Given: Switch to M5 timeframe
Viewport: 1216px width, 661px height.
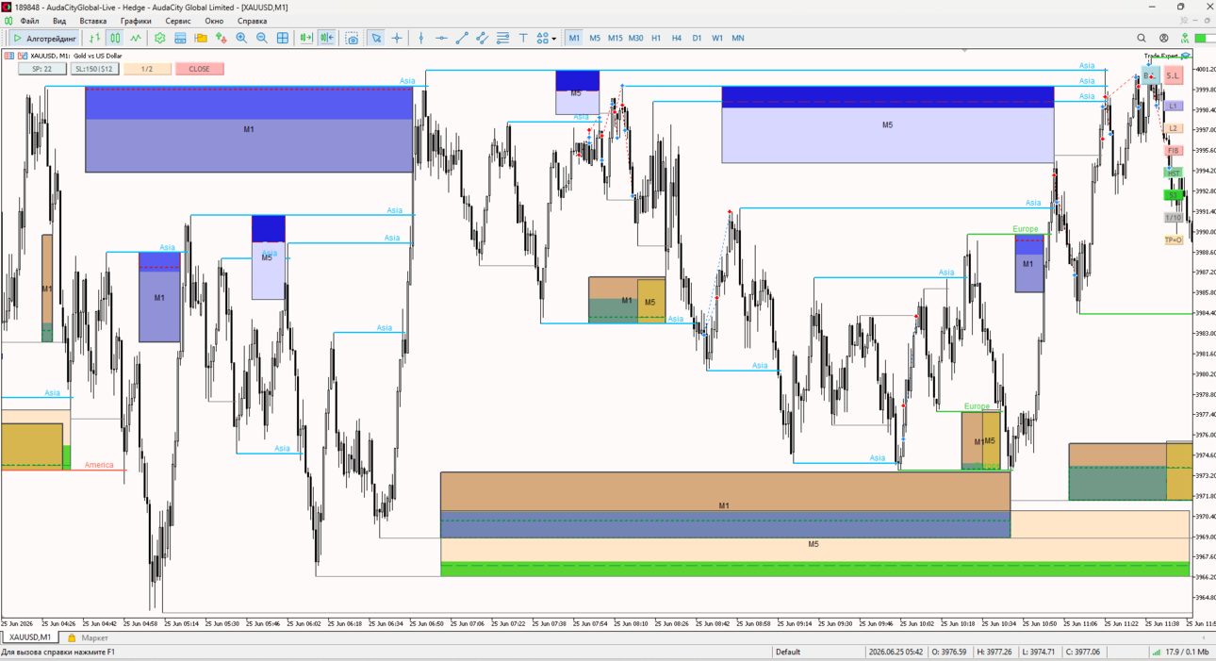Looking at the screenshot, I should [x=595, y=38].
